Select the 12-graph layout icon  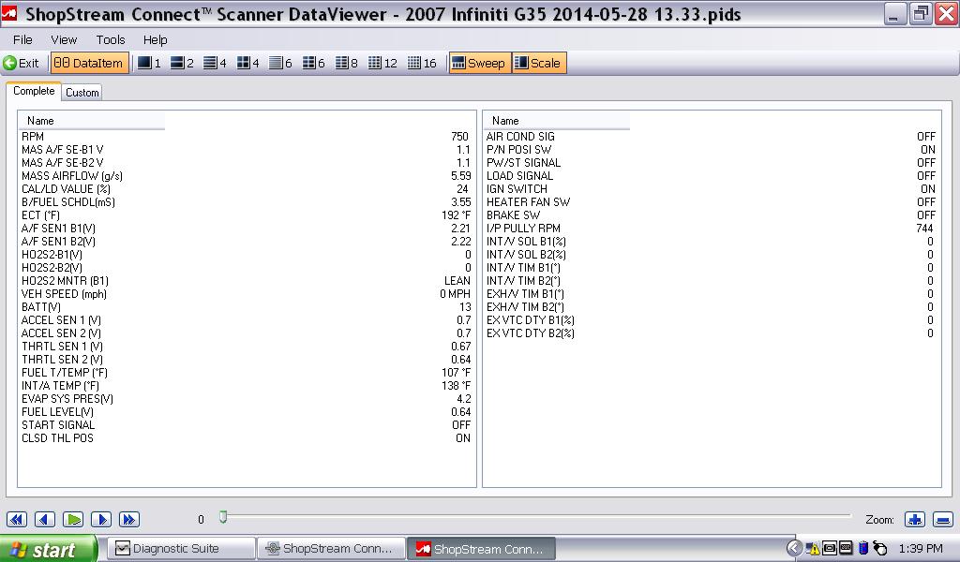point(382,63)
